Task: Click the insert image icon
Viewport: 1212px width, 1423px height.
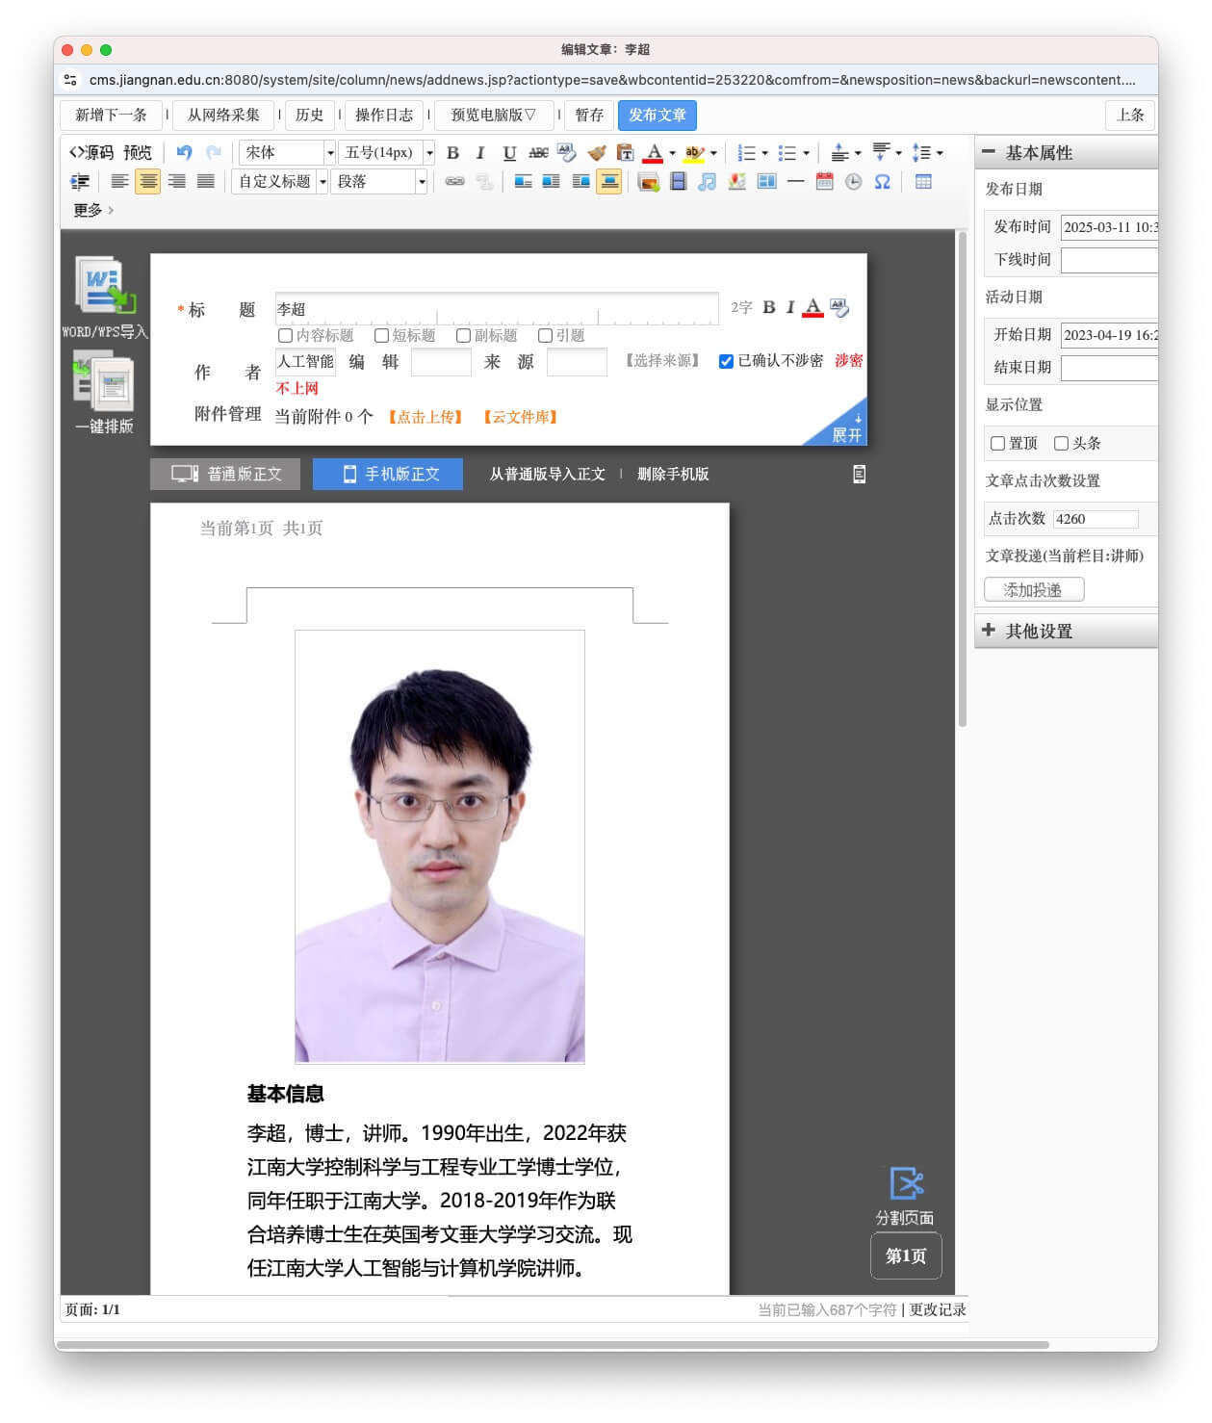Action: [649, 181]
